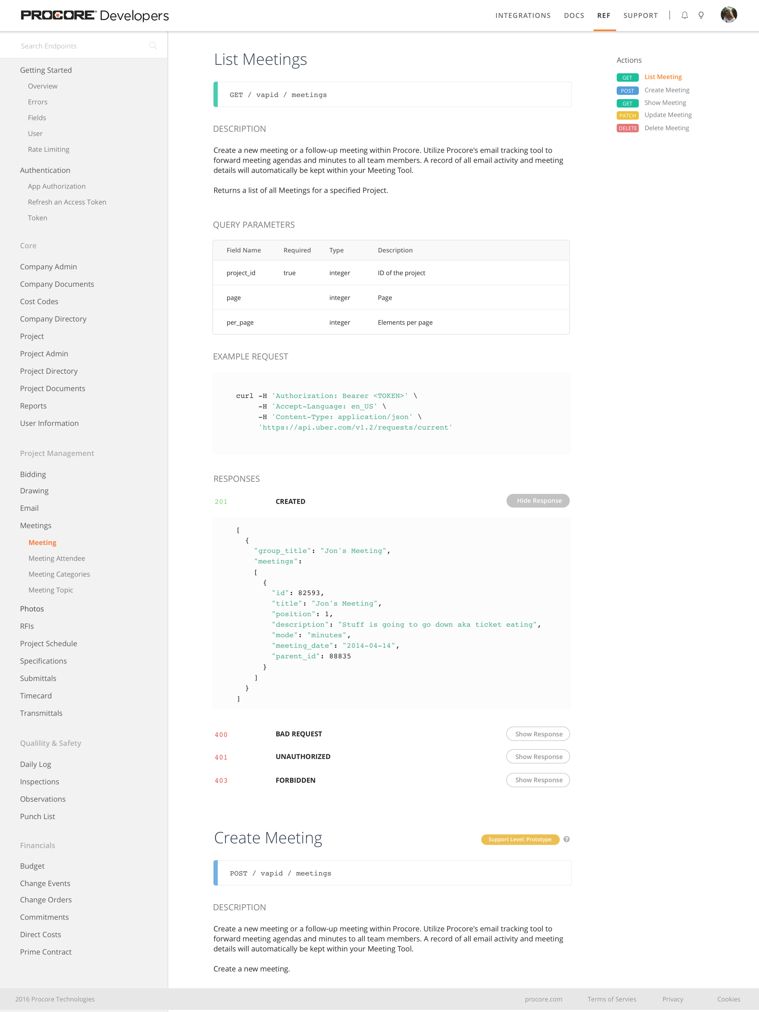Image resolution: width=759 pixels, height=1012 pixels.
Task: Open the Privacy footer link
Action: tap(672, 999)
